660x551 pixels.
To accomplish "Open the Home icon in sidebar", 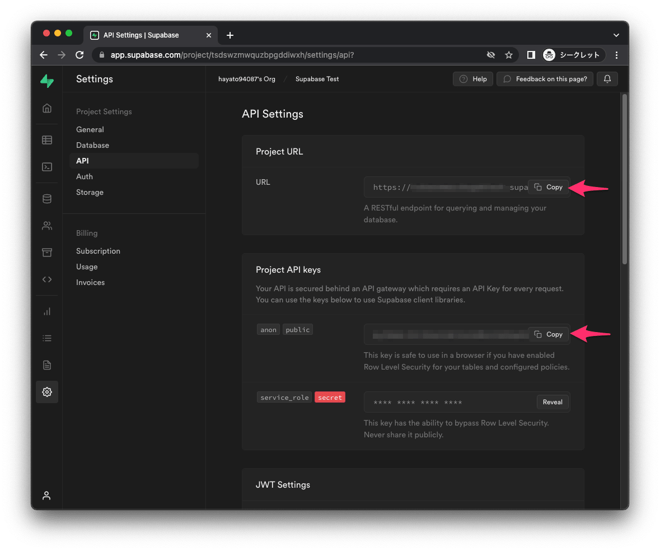I will click(x=47, y=108).
